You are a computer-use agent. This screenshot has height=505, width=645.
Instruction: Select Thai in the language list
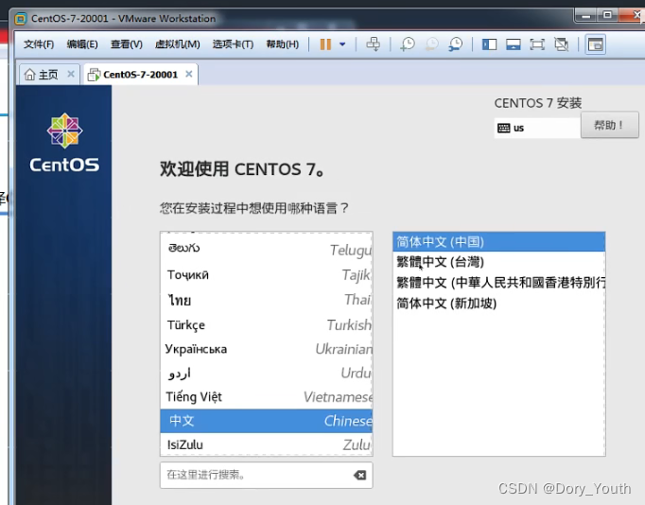[266, 300]
